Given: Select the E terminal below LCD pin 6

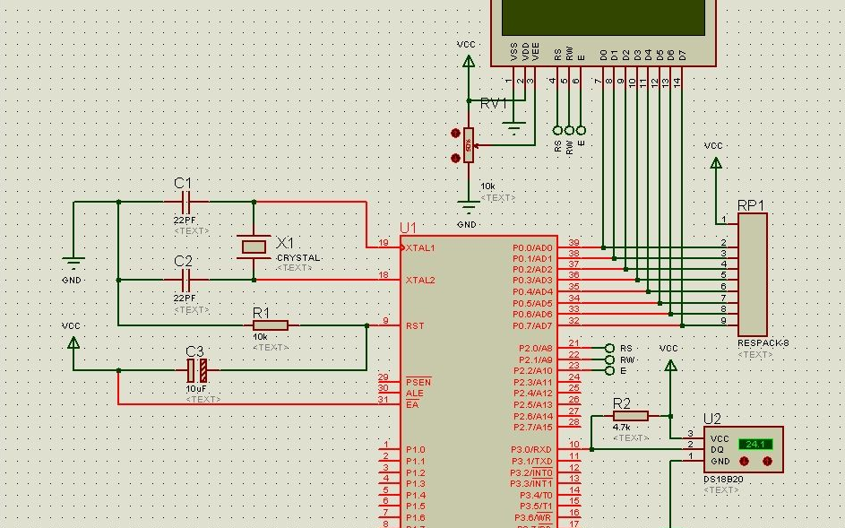Looking at the screenshot, I should (x=581, y=131).
